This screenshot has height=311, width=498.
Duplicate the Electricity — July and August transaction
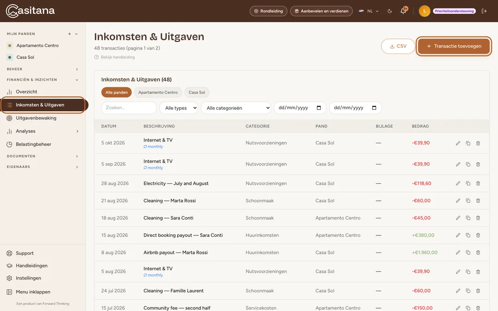tap(468, 183)
